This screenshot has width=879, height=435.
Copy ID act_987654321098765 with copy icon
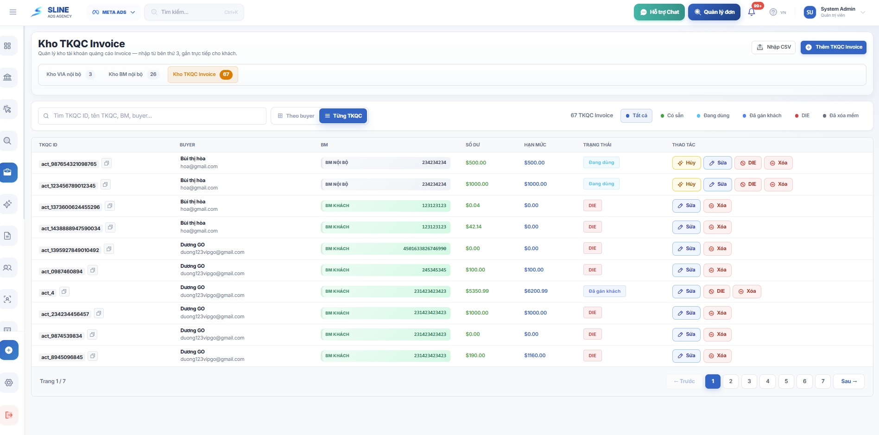coord(107,163)
